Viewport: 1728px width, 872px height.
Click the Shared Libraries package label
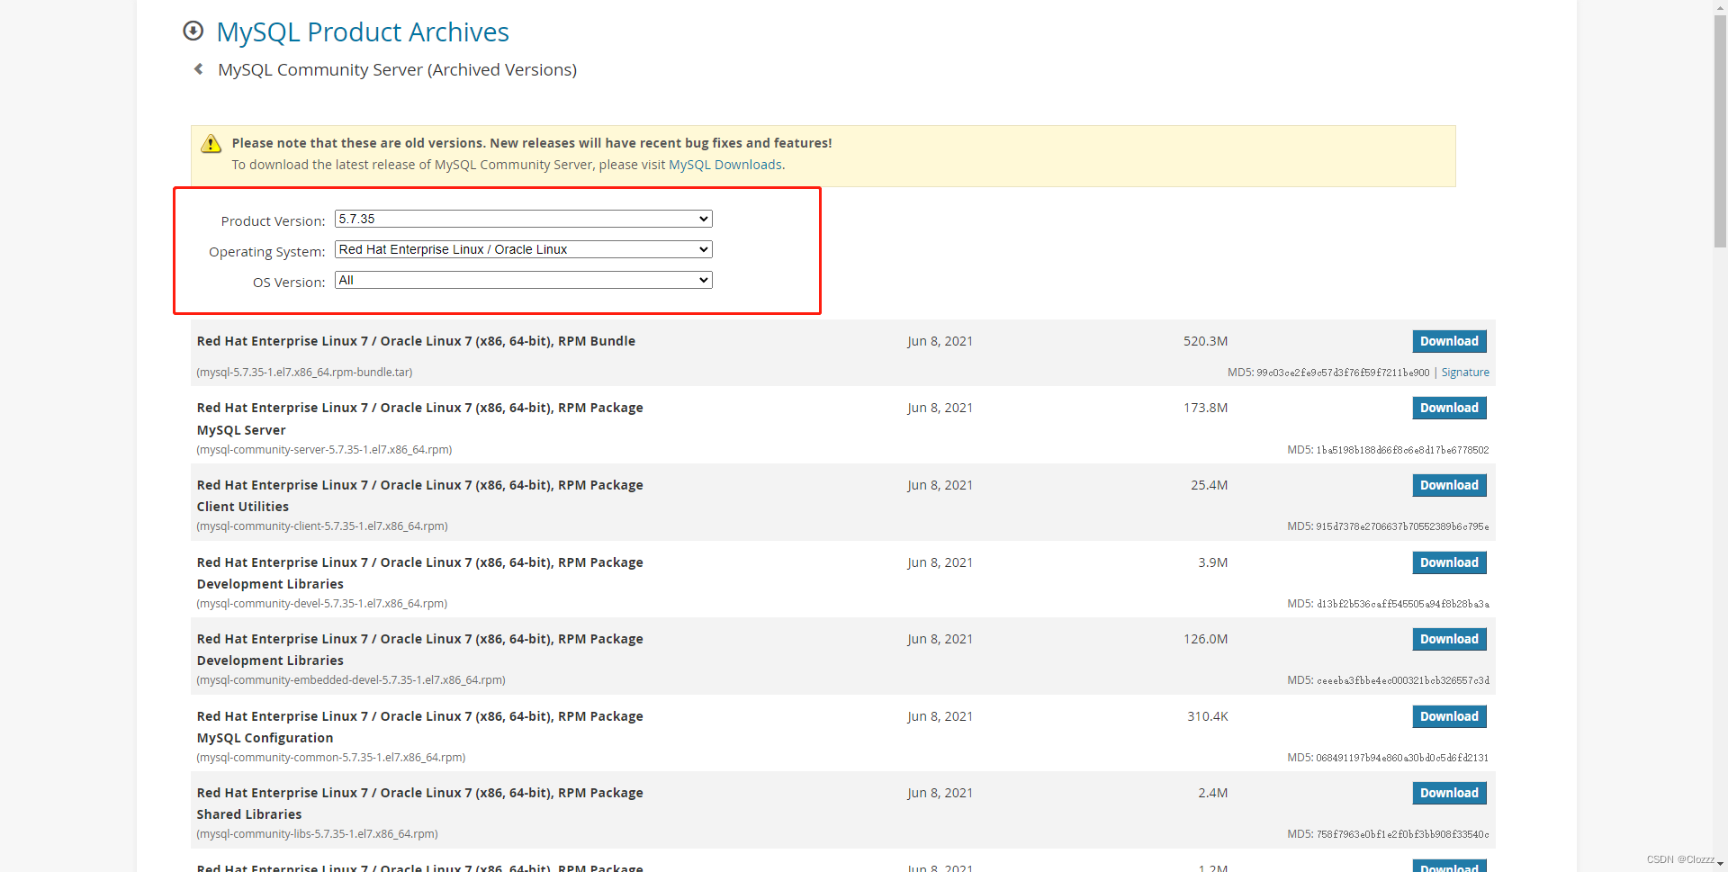point(249,814)
